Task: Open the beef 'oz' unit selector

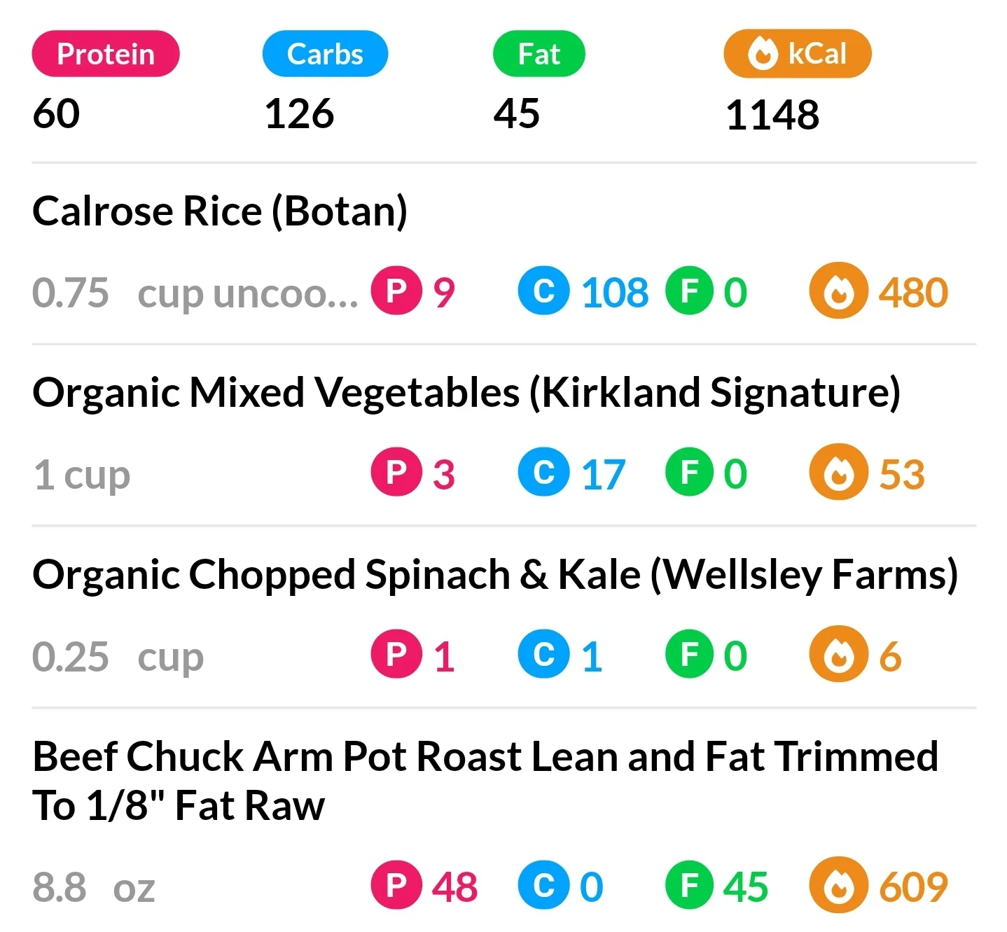Action: pos(134,888)
